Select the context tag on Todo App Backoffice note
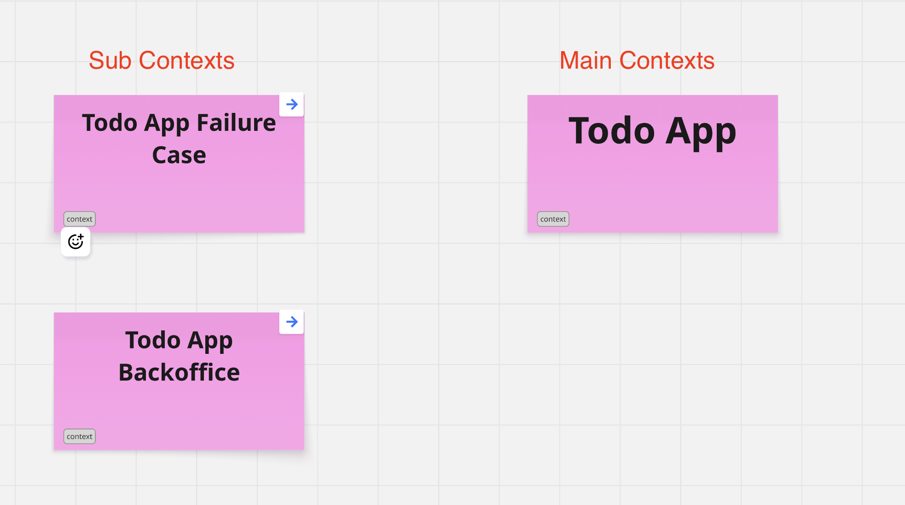Image resolution: width=905 pixels, height=505 pixels. pyautogui.click(x=80, y=436)
